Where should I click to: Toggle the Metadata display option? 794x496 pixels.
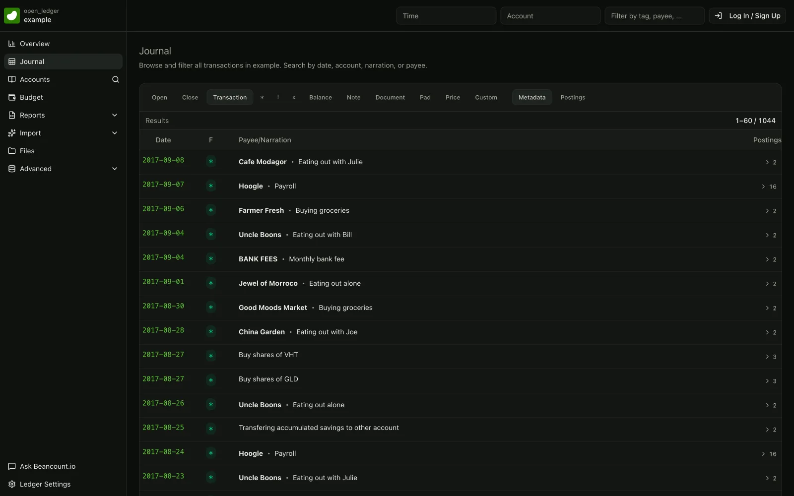coord(532,97)
